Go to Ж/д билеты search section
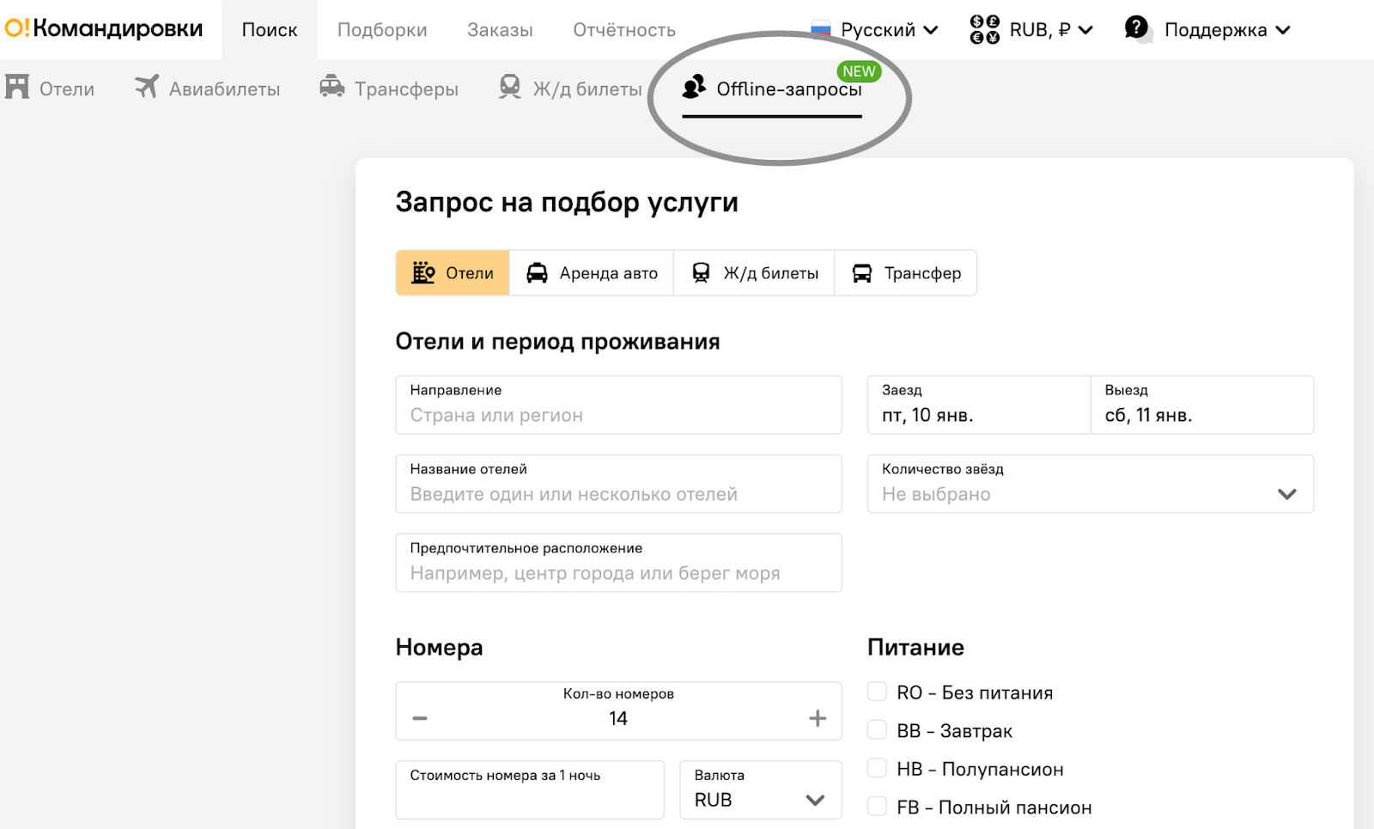Viewport: 1374px width, 829px height. (570, 88)
